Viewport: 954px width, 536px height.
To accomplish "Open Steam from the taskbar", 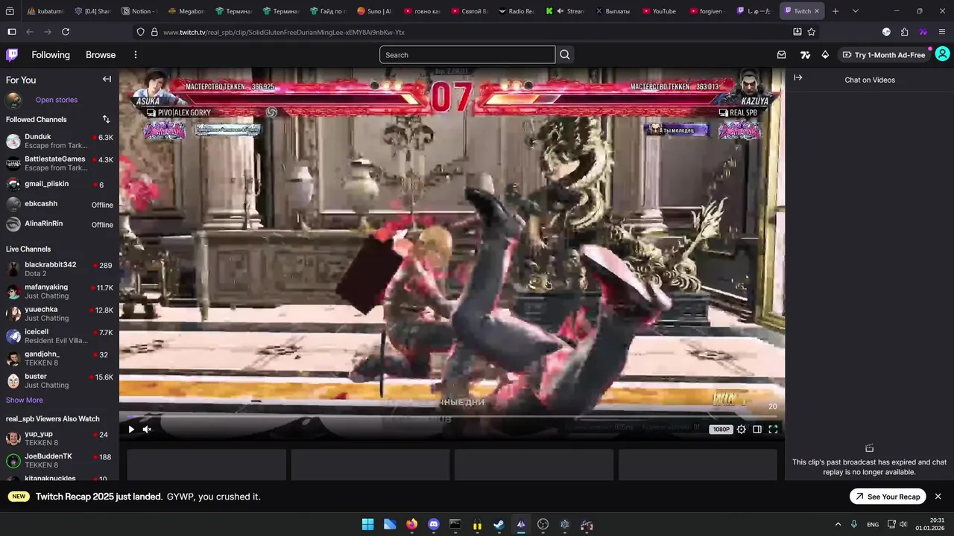I will (499, 524).
